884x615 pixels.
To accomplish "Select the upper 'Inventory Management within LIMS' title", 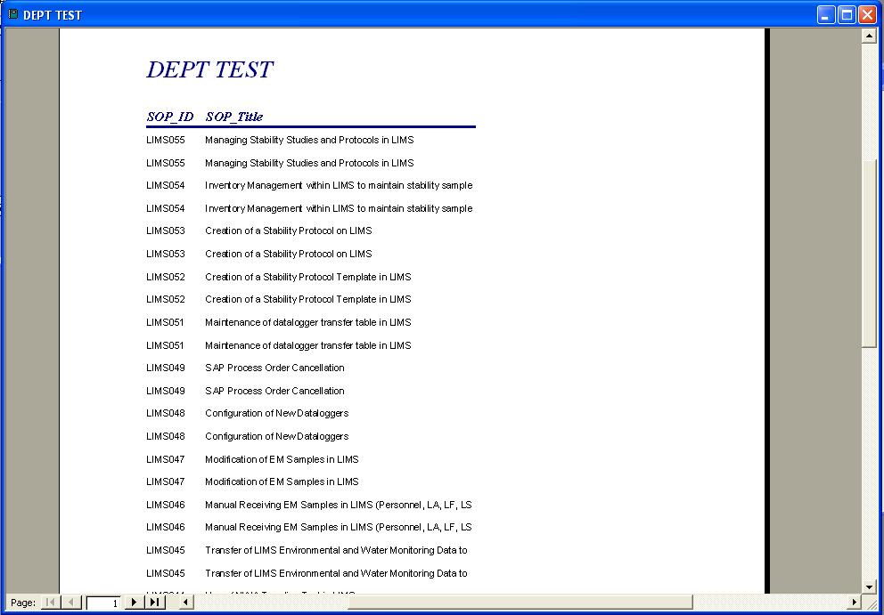I will [339, 185].
